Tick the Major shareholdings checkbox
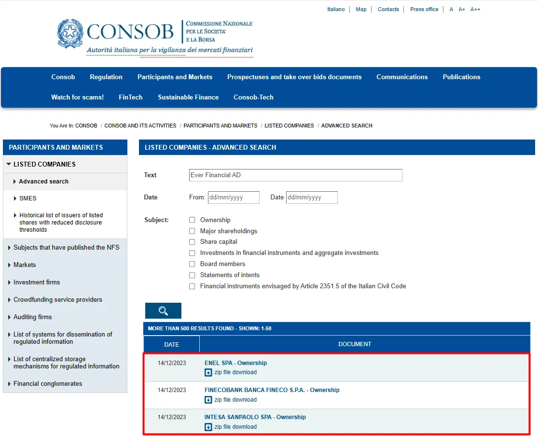The height and width of the screenshot is (436, 538). coord(192,231)
